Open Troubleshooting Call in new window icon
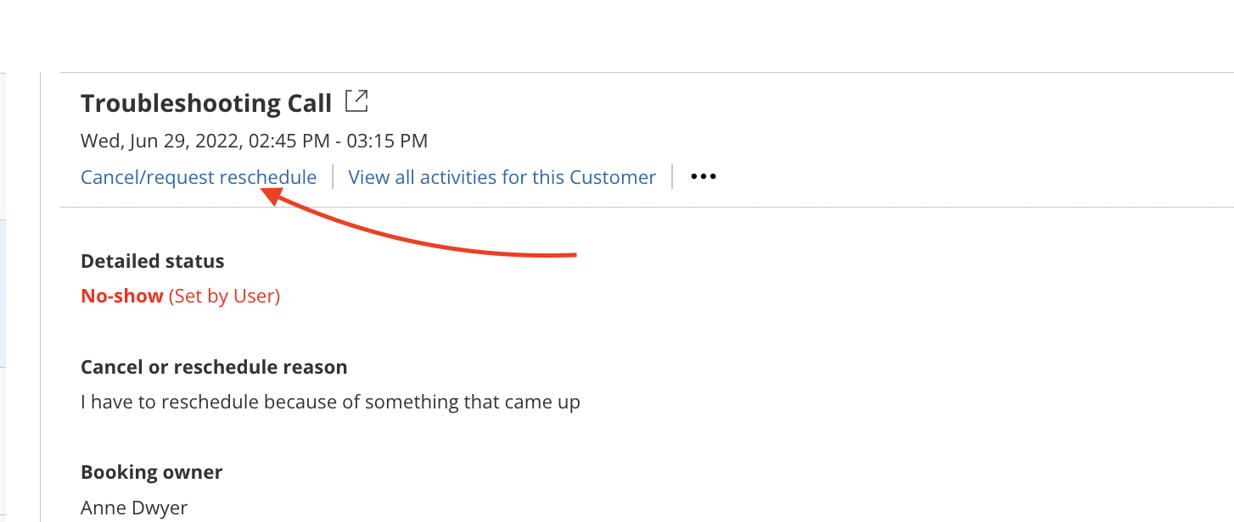Image resolution: width=1234 pixels, height=522 pixels. [x=356, y=103]
